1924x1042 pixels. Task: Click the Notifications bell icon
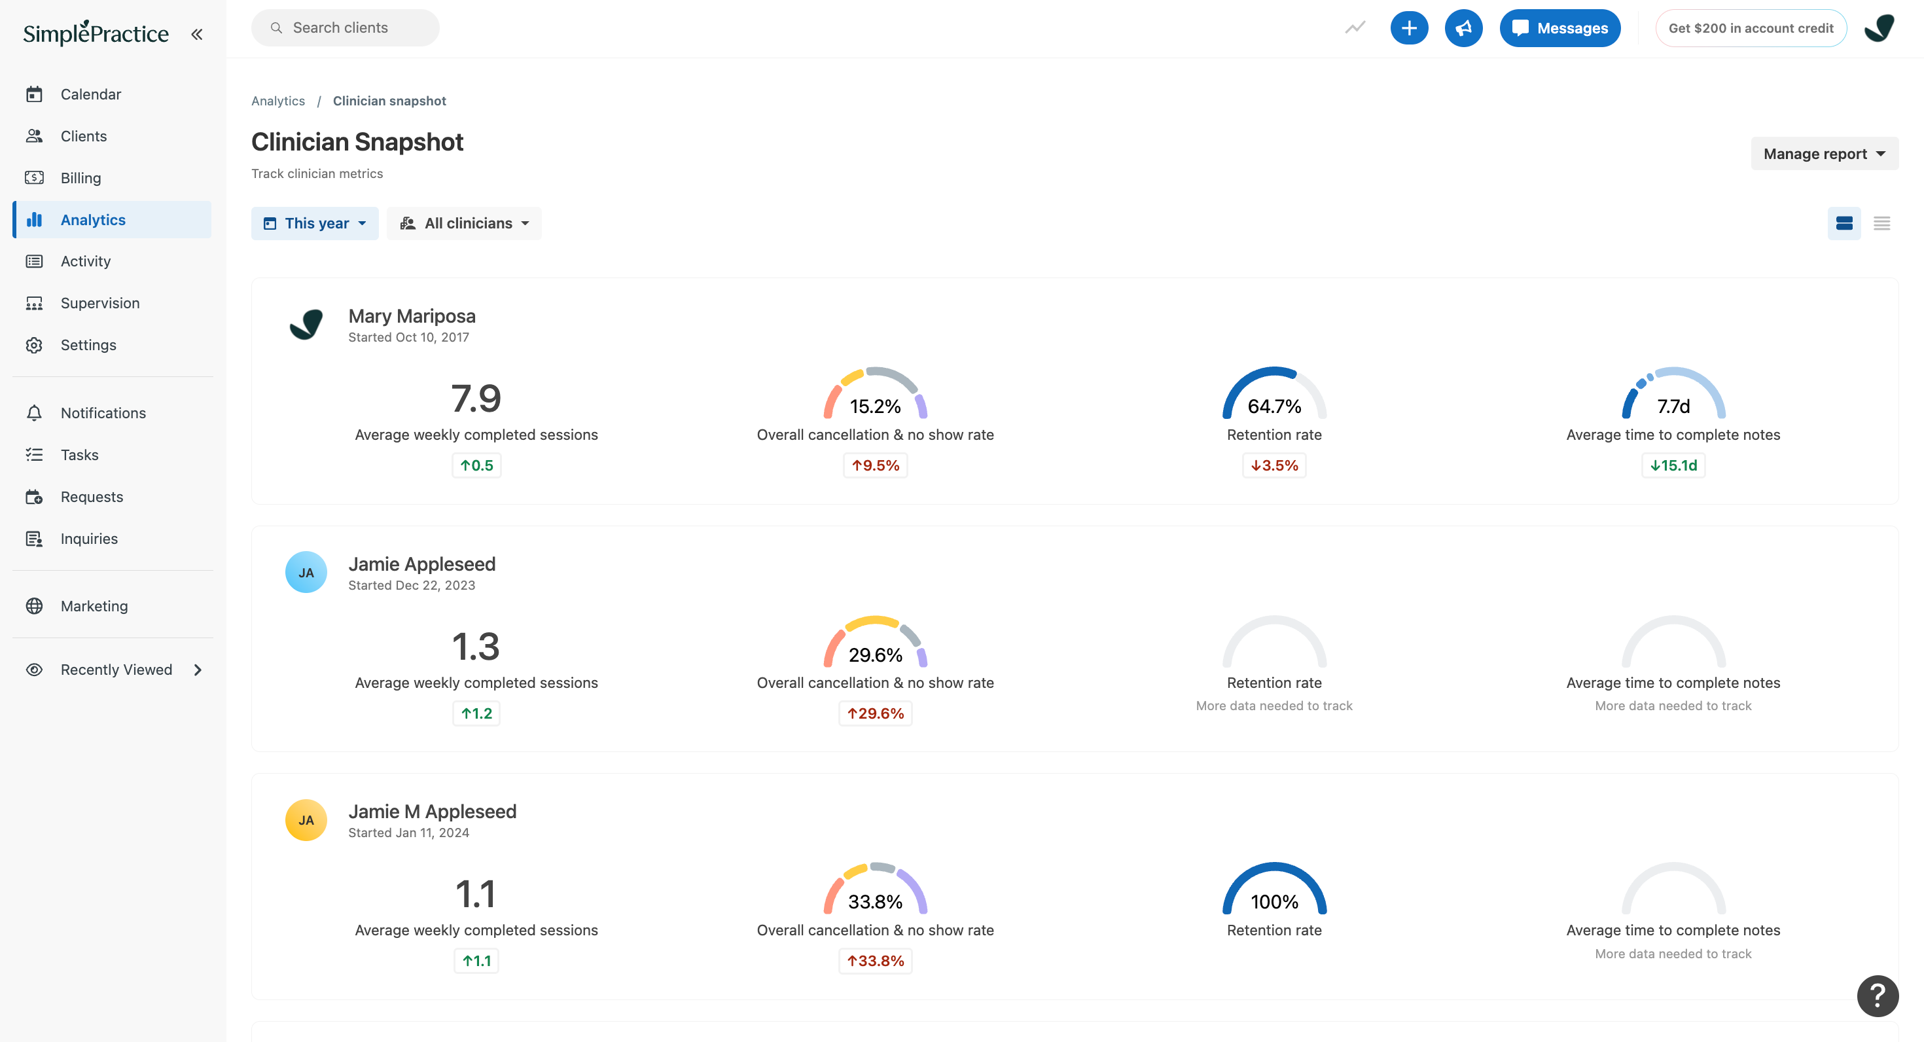(34, 413)
